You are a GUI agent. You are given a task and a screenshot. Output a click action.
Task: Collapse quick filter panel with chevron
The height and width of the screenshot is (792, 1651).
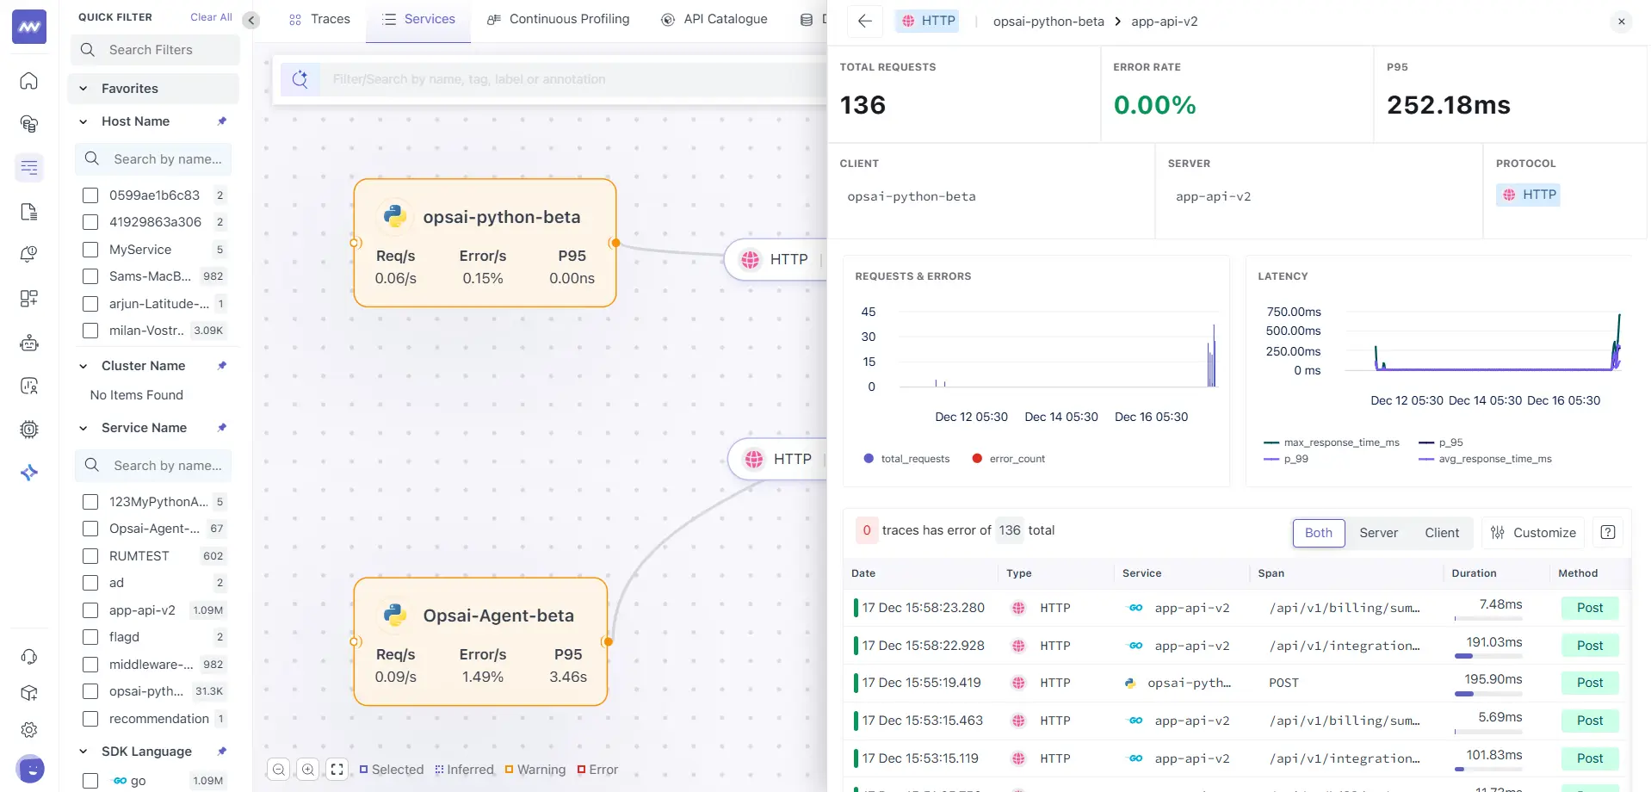(x=251, y=21)
